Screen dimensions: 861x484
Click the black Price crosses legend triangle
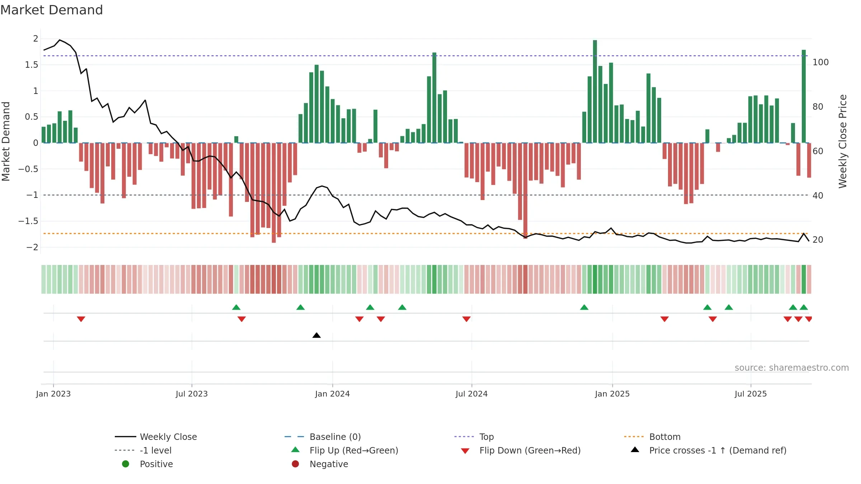click(635, 450)
